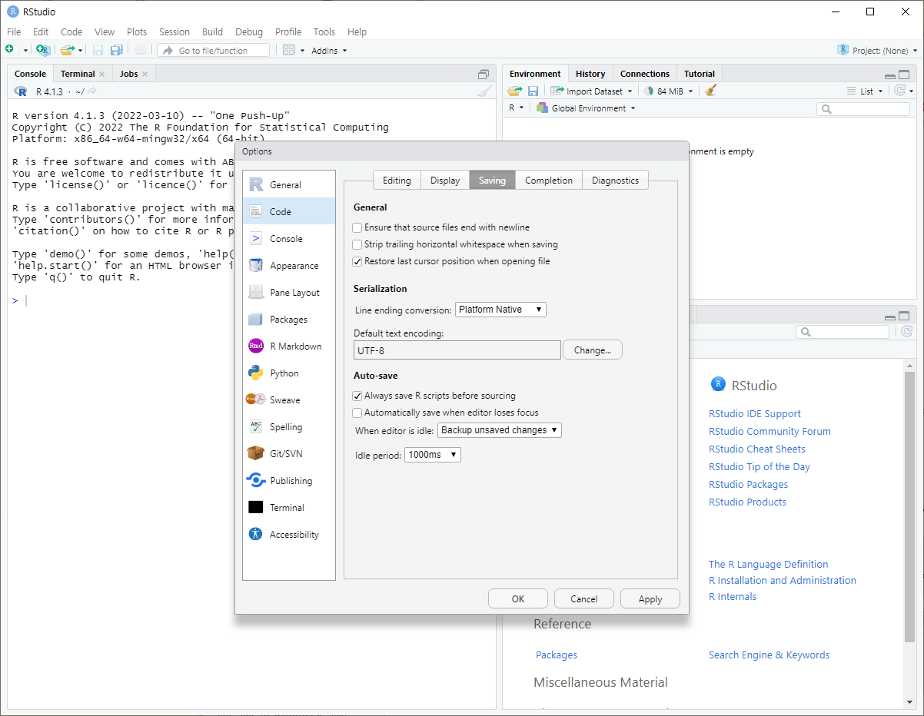Open the Publishing options category
The height and width of the screenshot is (716, 924).
(289, 481)
